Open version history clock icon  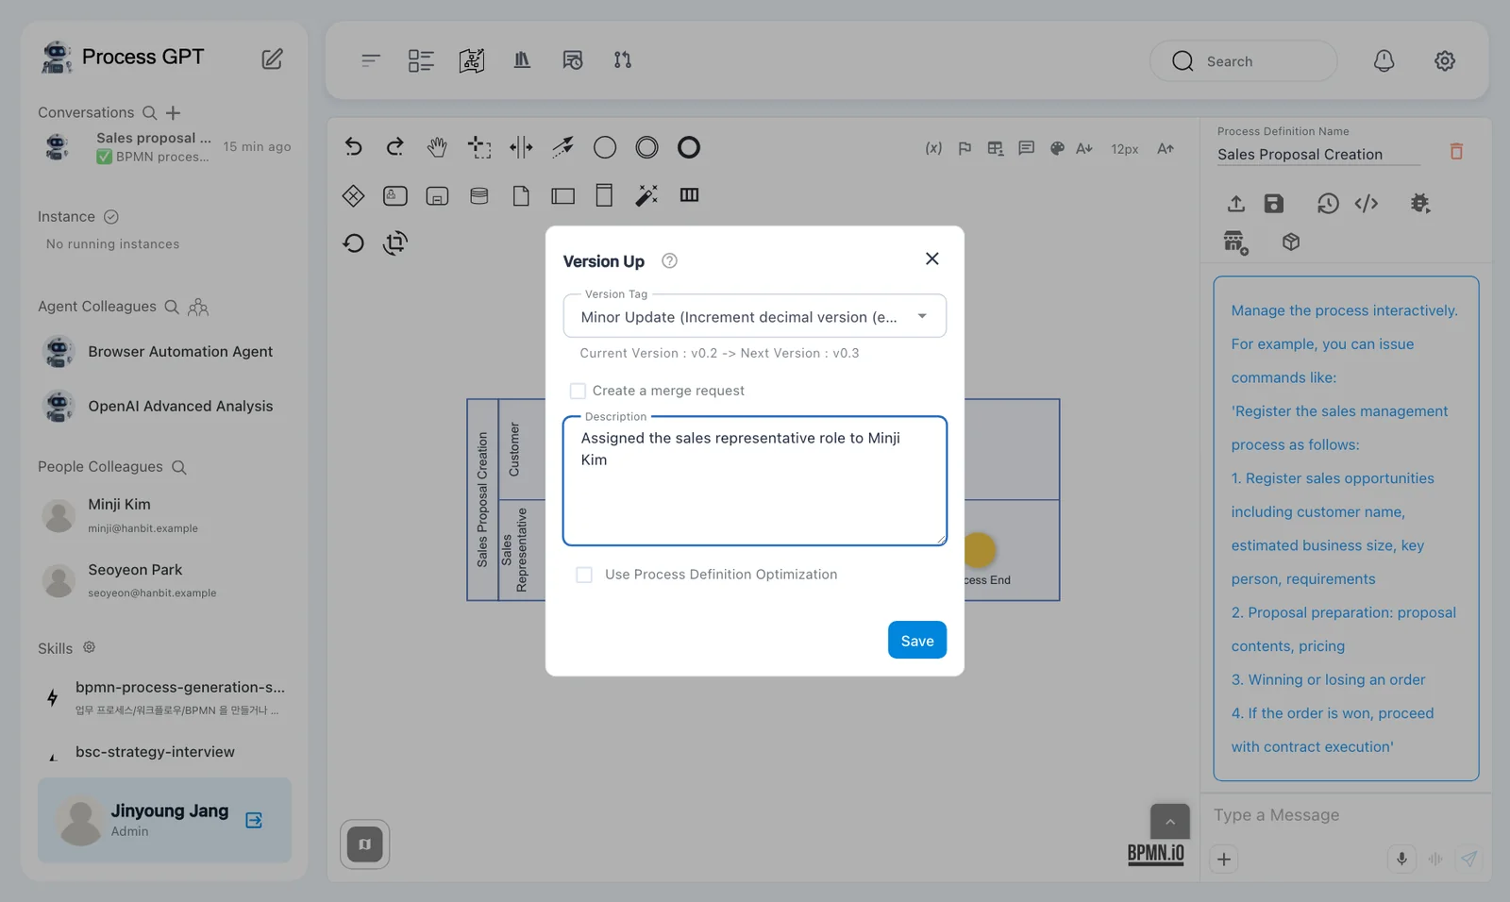1328,204
